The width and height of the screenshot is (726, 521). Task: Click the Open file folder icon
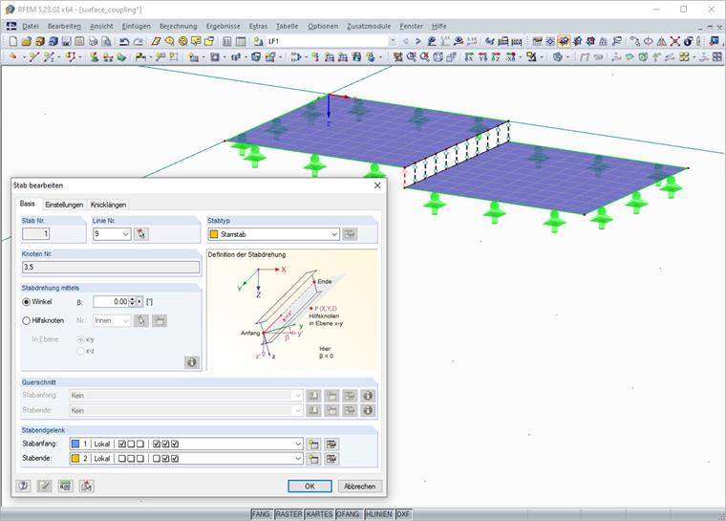27,41
